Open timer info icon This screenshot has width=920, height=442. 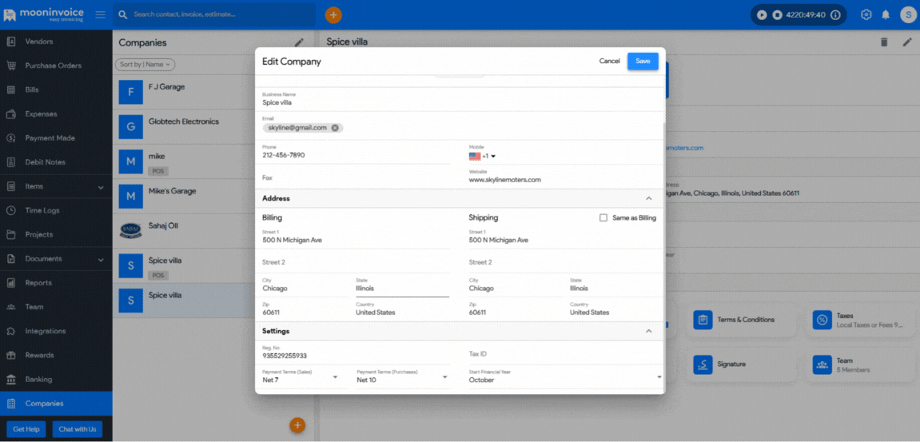[835, 14]
